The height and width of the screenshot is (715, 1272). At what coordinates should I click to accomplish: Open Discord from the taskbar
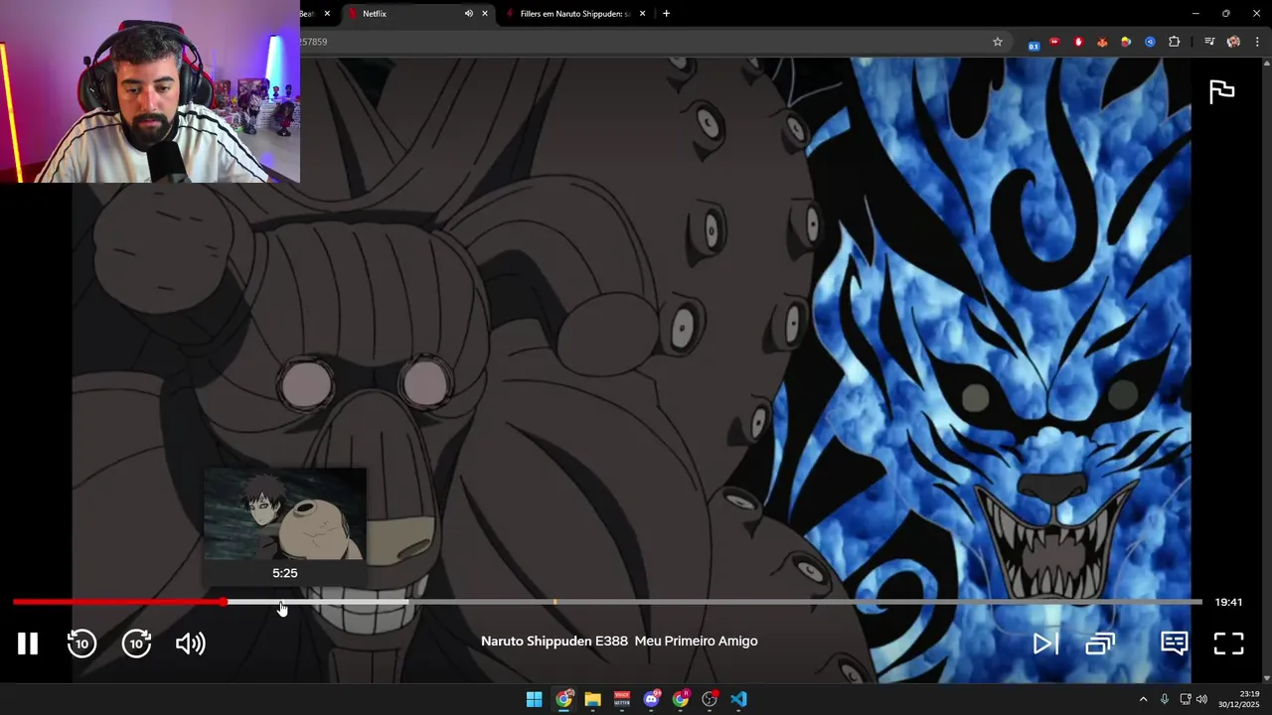point(651,699)
